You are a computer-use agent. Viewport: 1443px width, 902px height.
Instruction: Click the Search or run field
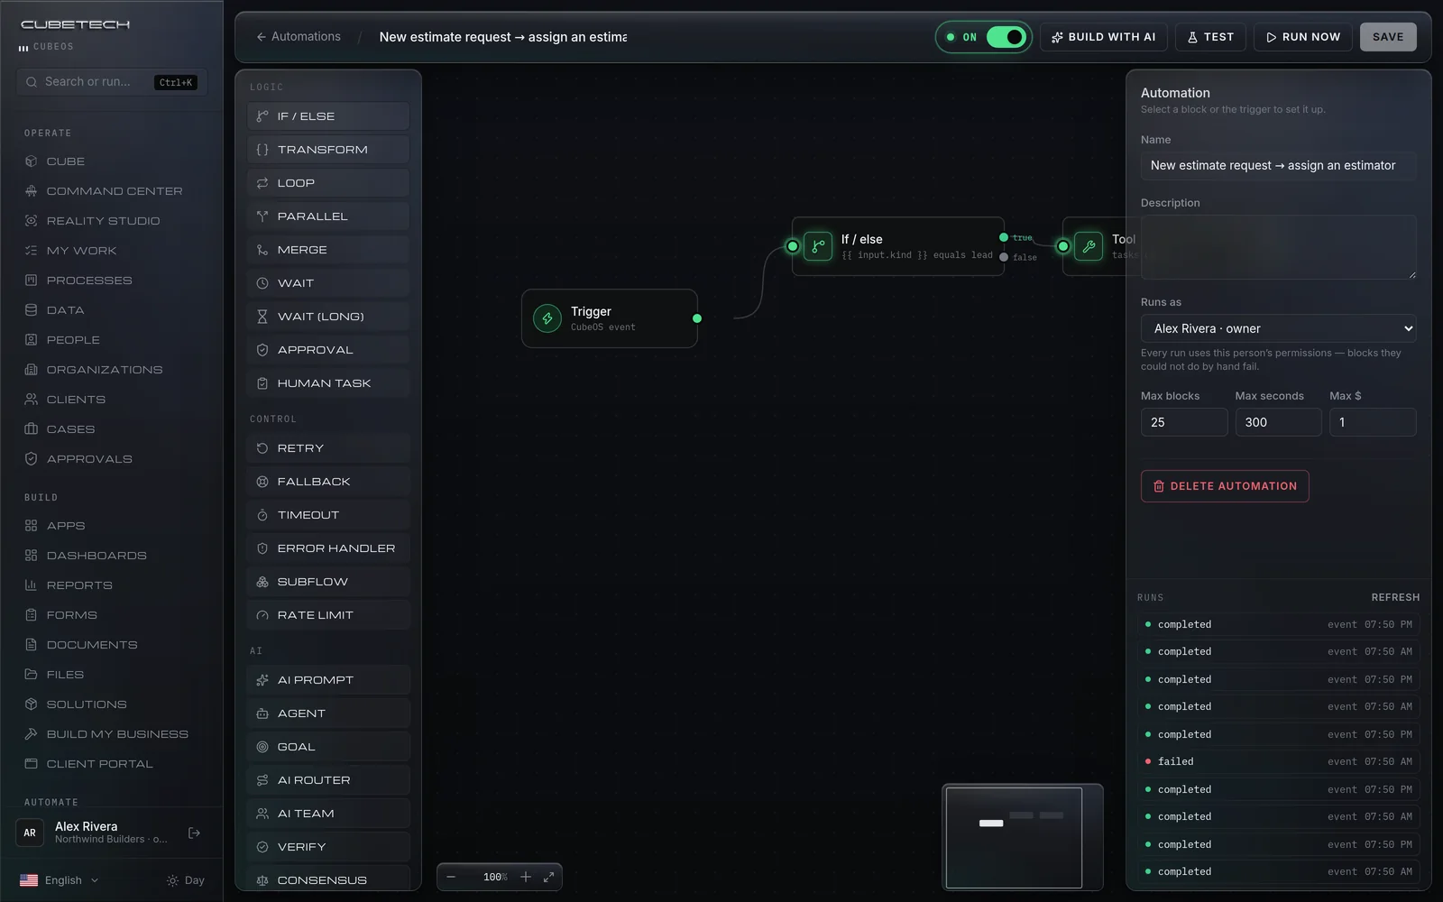tap(112, 82)
